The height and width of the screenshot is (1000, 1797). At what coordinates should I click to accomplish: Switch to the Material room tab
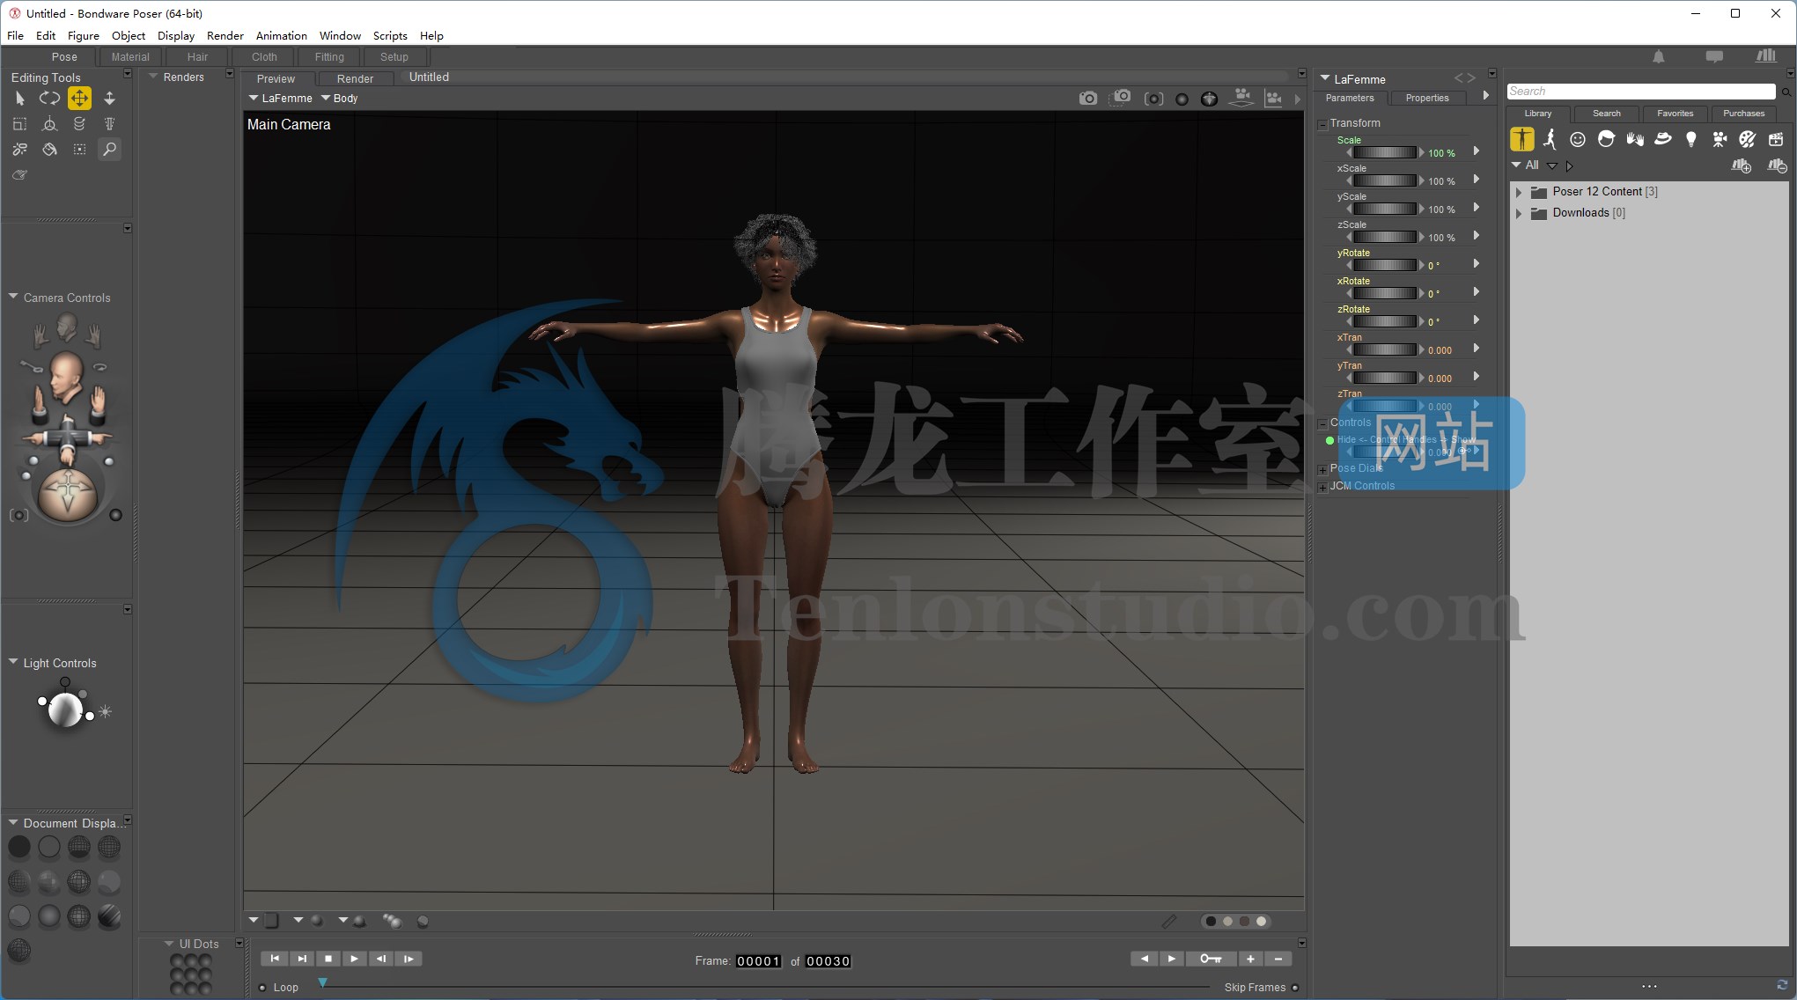[130, 57]
